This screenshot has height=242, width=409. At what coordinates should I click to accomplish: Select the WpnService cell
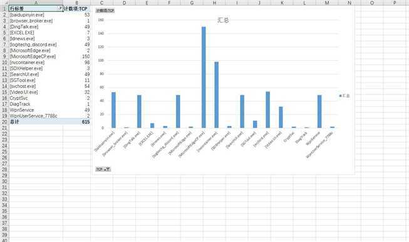[36, 110]
